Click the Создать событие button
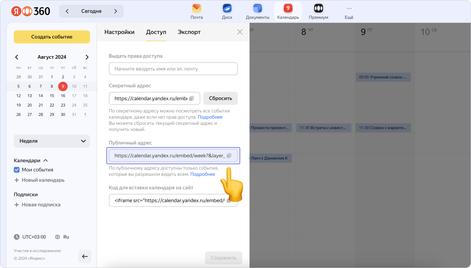 tap(52, 37)
